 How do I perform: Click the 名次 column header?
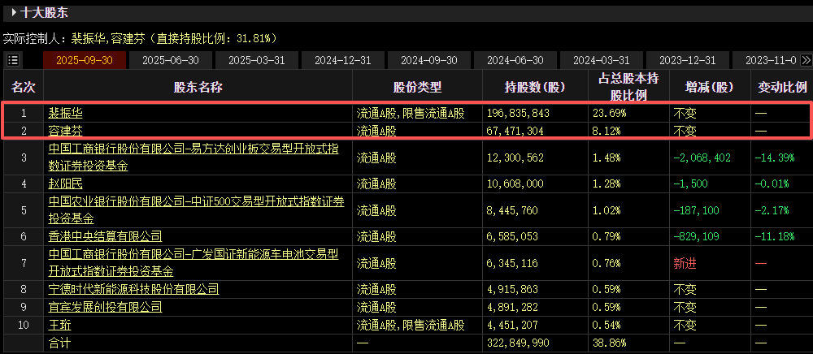(23, 87)
